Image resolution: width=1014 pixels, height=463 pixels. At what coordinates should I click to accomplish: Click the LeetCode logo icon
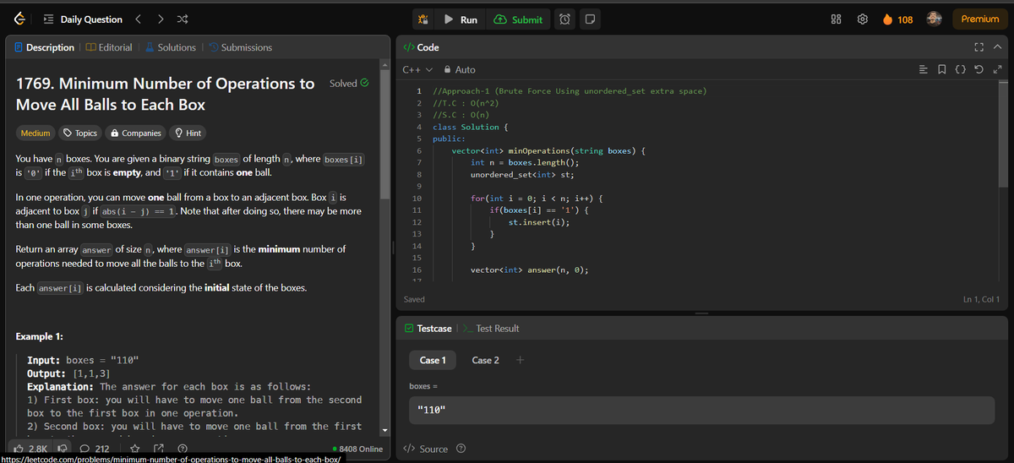tap(18, 19)
